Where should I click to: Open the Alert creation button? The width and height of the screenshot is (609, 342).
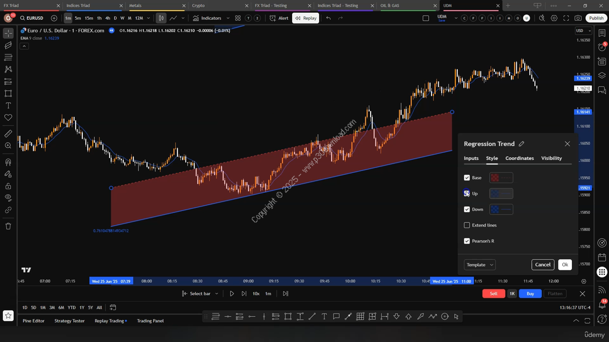pos(279,18)
